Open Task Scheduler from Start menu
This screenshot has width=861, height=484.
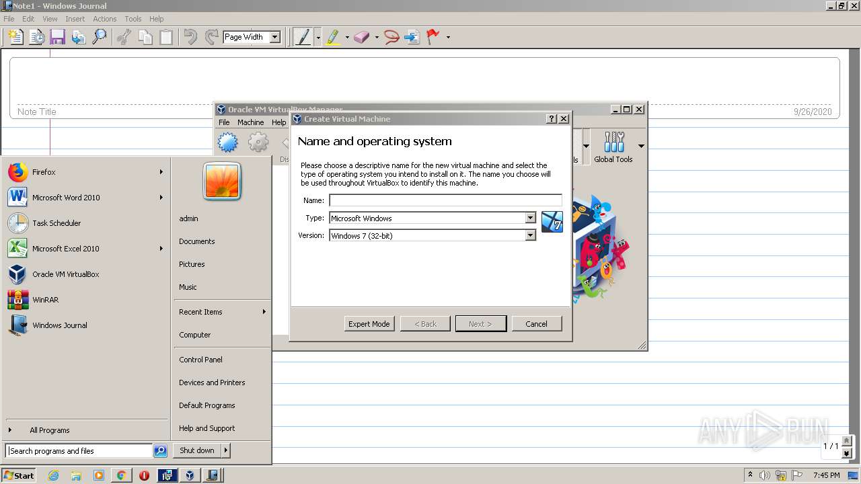pos(85,223)
